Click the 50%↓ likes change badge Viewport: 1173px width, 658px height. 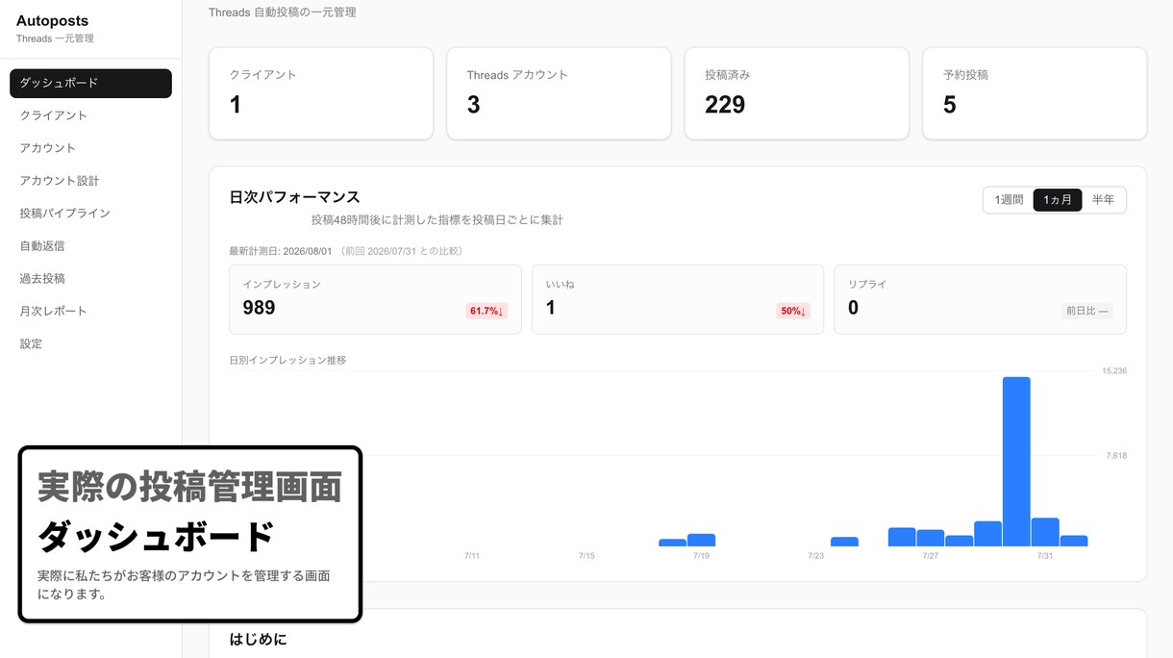(793, 312)
